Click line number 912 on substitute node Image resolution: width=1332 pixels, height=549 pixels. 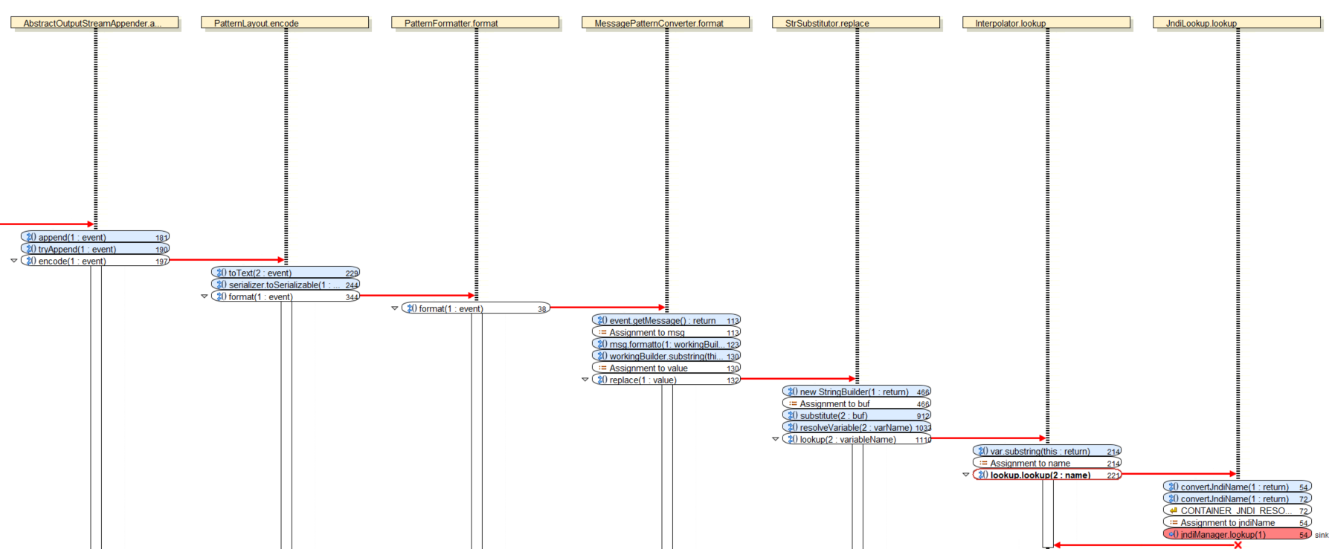pyautogui.click(x=923, y=416)
